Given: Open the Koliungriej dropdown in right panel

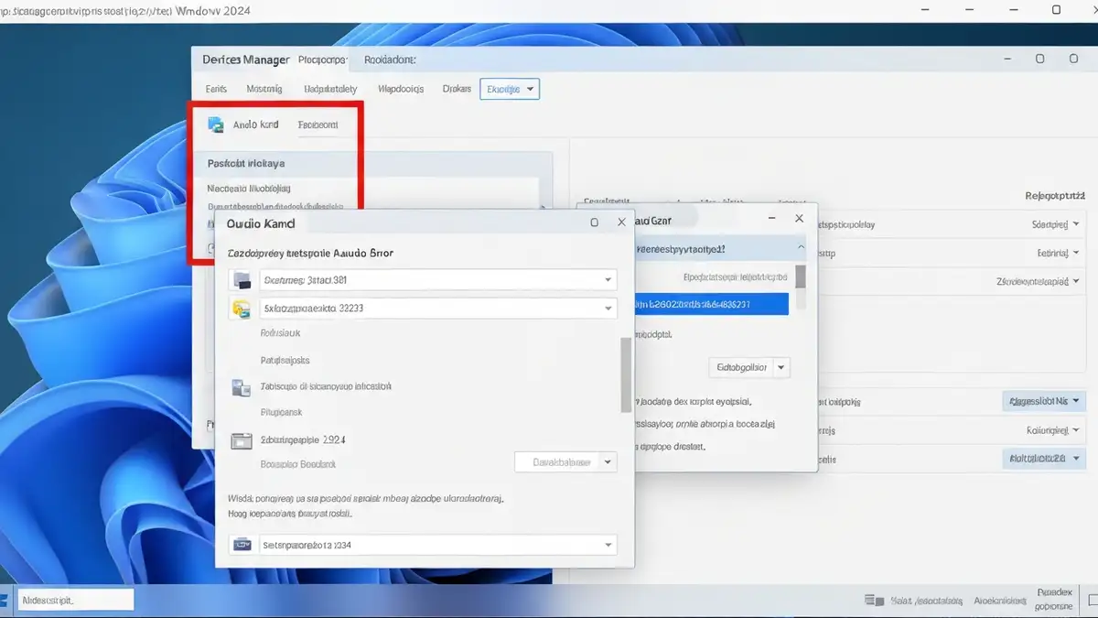Looking at the screenshot, I should point(1055,429).
